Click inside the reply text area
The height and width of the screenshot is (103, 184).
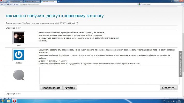(x=109, y=75)
